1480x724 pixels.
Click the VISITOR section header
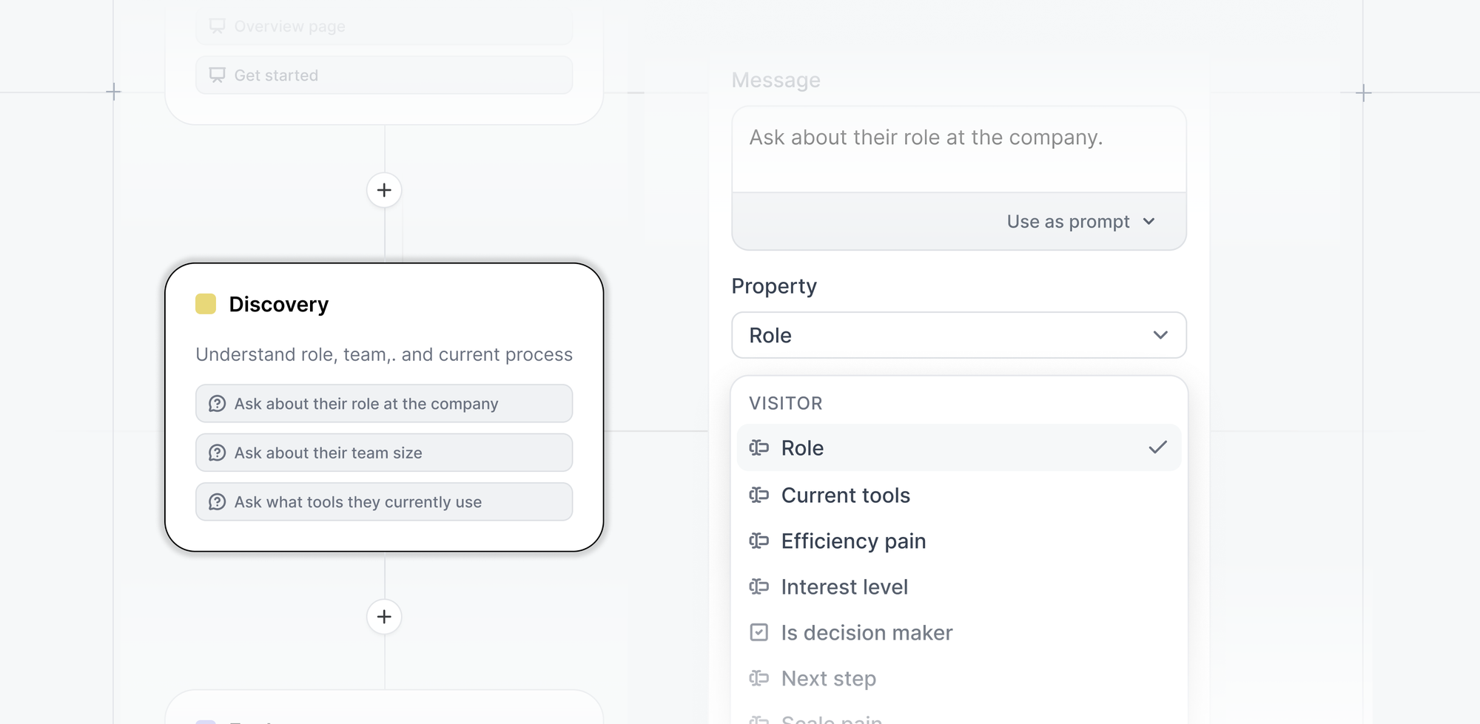[x=786, y=403]
